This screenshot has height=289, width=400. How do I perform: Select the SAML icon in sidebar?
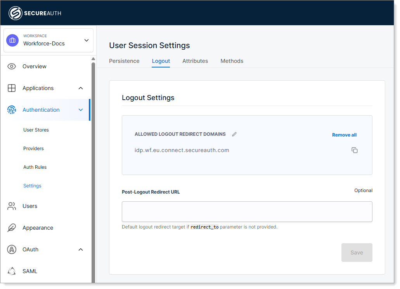click(12, 271)
